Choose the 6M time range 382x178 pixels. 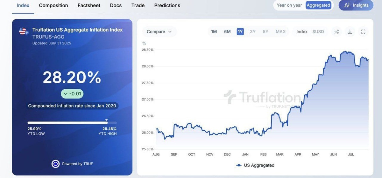(227, 31)
